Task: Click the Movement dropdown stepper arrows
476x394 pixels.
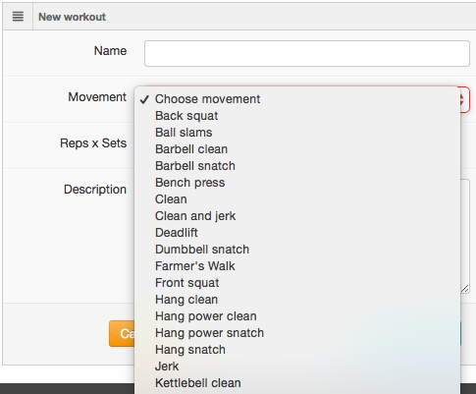Action: pyautogui.click(x=464, y=99)
